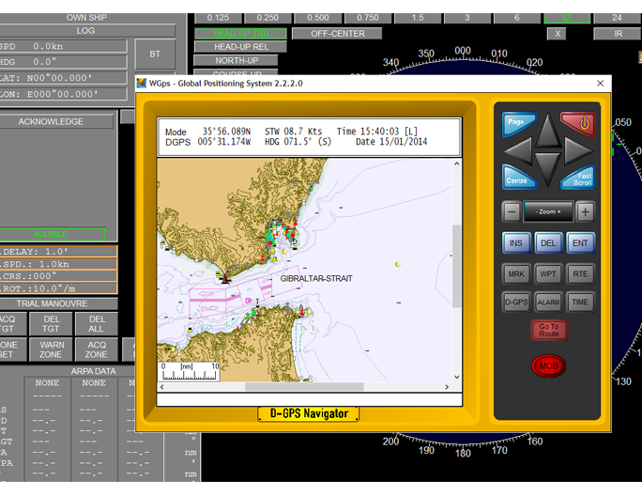The image size is (642, 496).
Task: Click the Go To Route button
Action: [x=548, y=331]
